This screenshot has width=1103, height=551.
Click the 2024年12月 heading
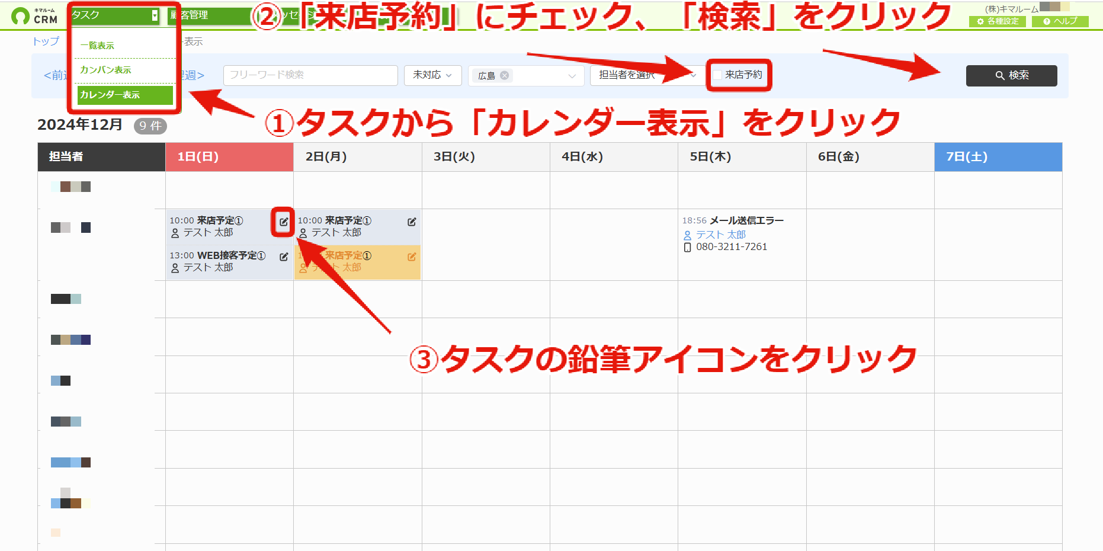point(80,125)
